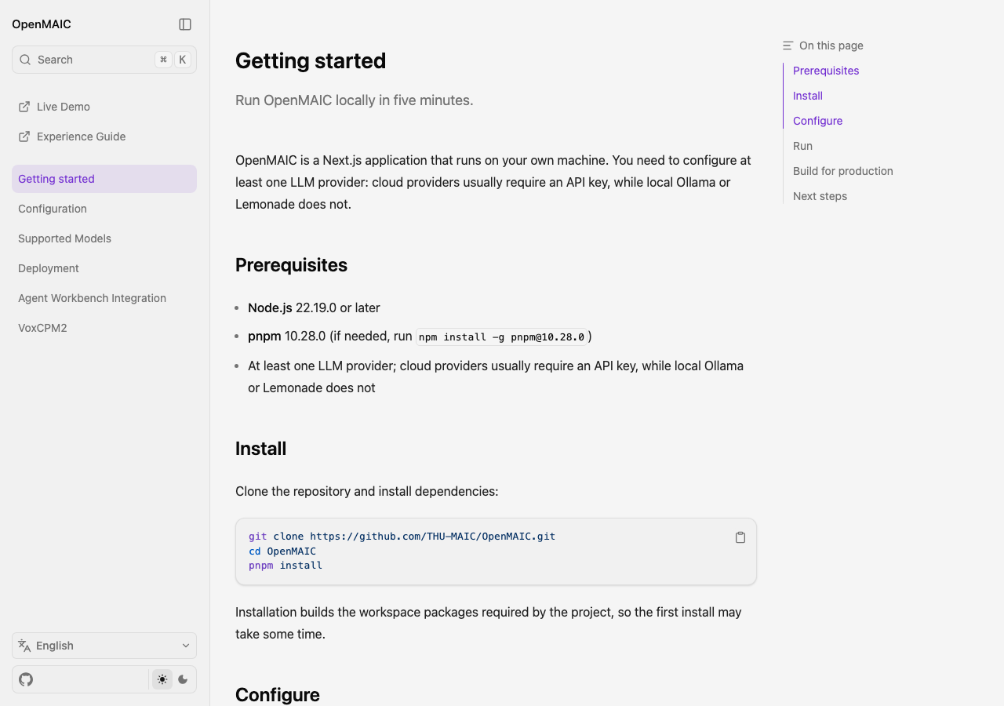Open the Live Demo link
Screen dimensions: 1004x706
coord(104,107)
